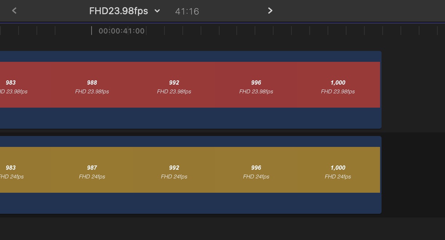The image size is (445, 240).
Task: Select red clip segment 992 FHD 23.98fps
Action: tap(174, 85)
